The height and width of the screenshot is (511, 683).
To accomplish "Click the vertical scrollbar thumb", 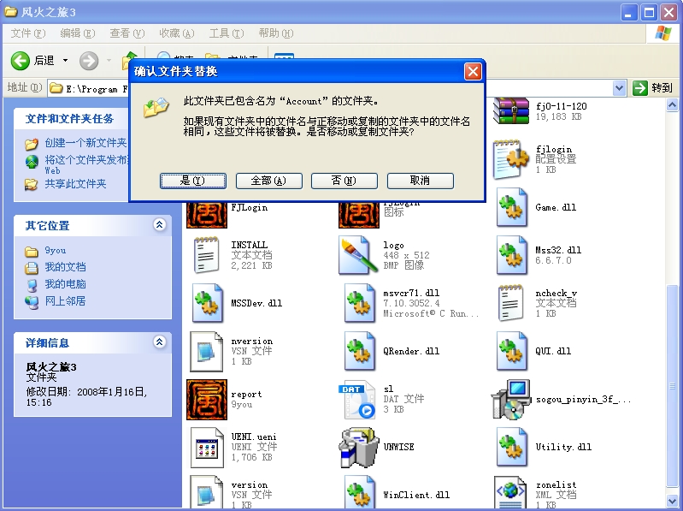I will pos(672,385).
